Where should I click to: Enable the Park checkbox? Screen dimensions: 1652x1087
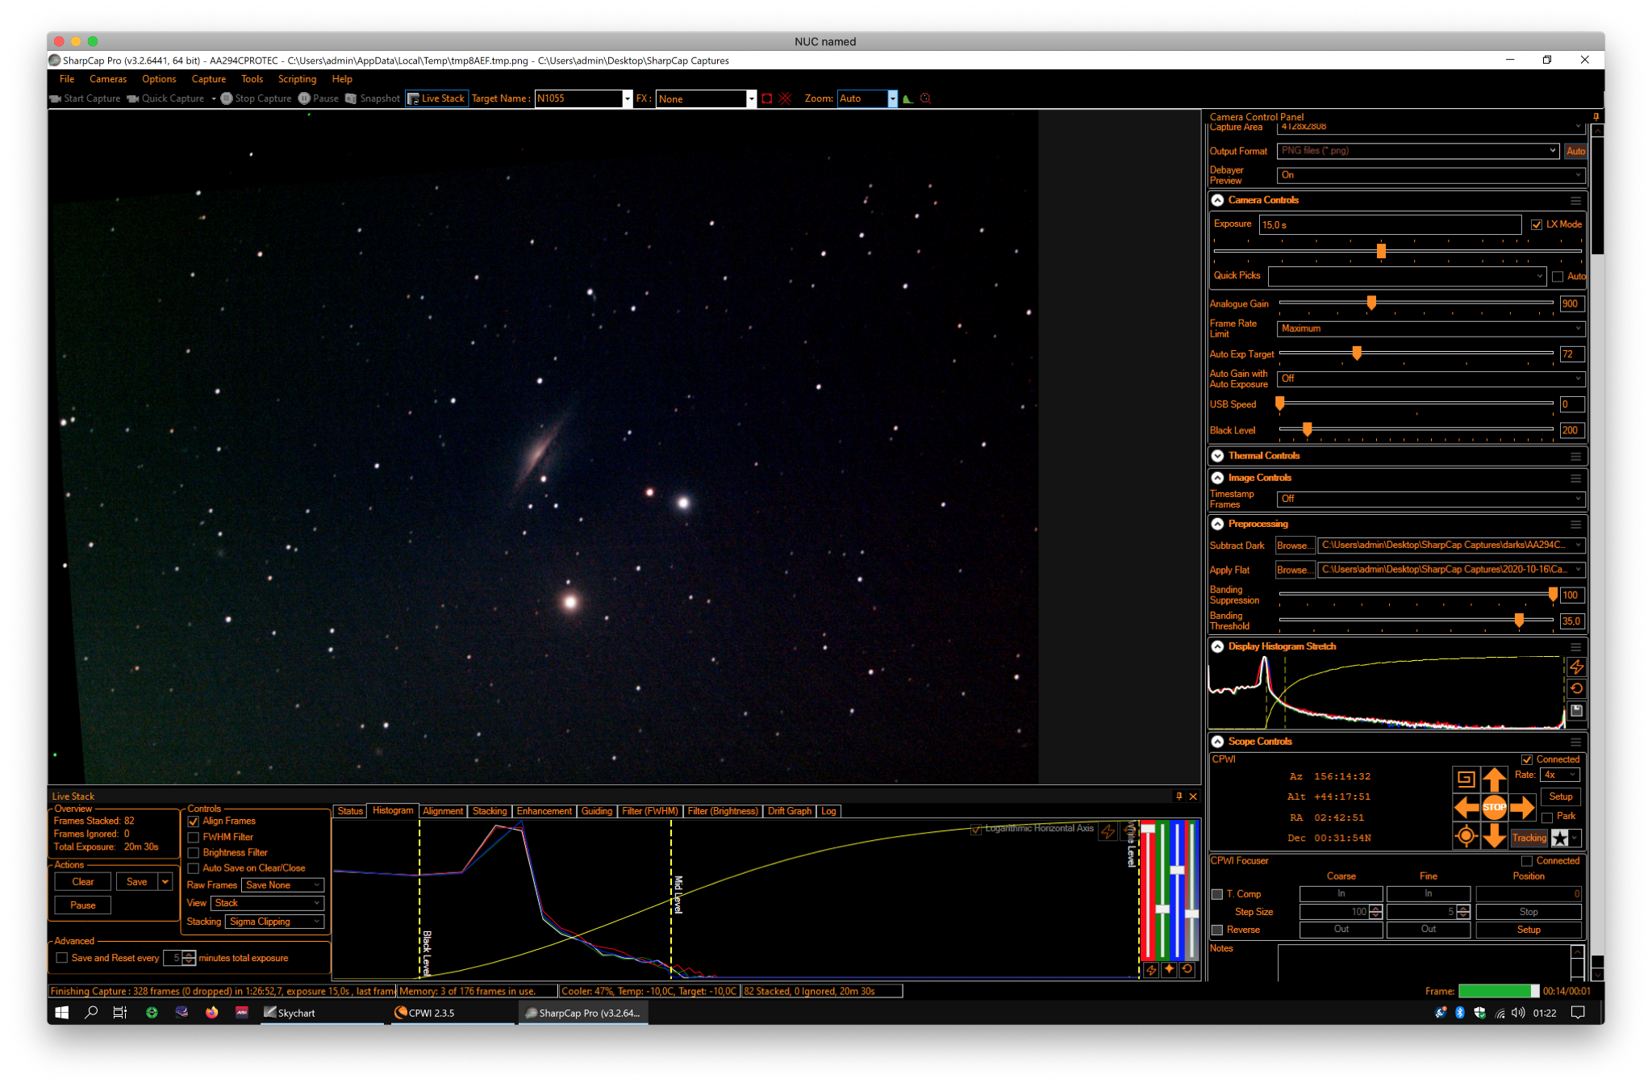[x=1547, y=817]
